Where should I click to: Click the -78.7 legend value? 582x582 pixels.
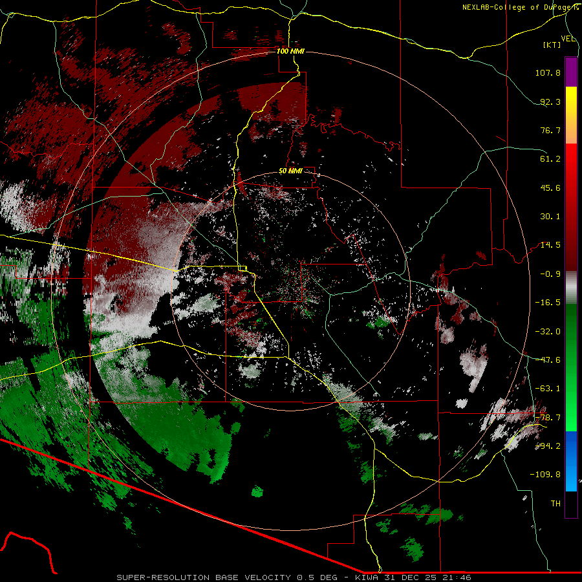548,418
